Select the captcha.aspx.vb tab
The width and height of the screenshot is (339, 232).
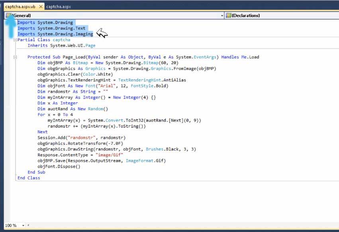click(20, 7)
